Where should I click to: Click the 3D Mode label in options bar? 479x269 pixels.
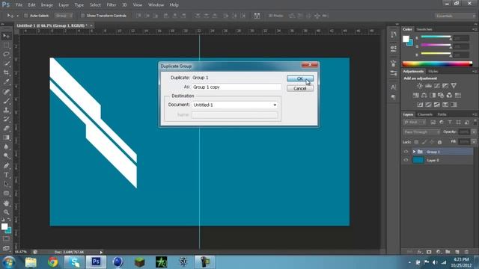[x=275, y=16]
